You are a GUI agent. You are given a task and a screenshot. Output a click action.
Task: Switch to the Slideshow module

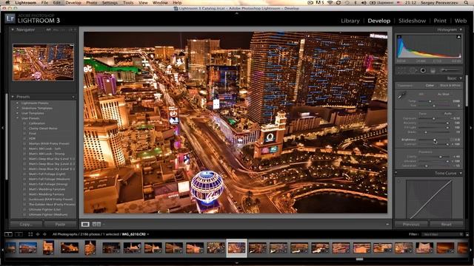click(412, 21)
